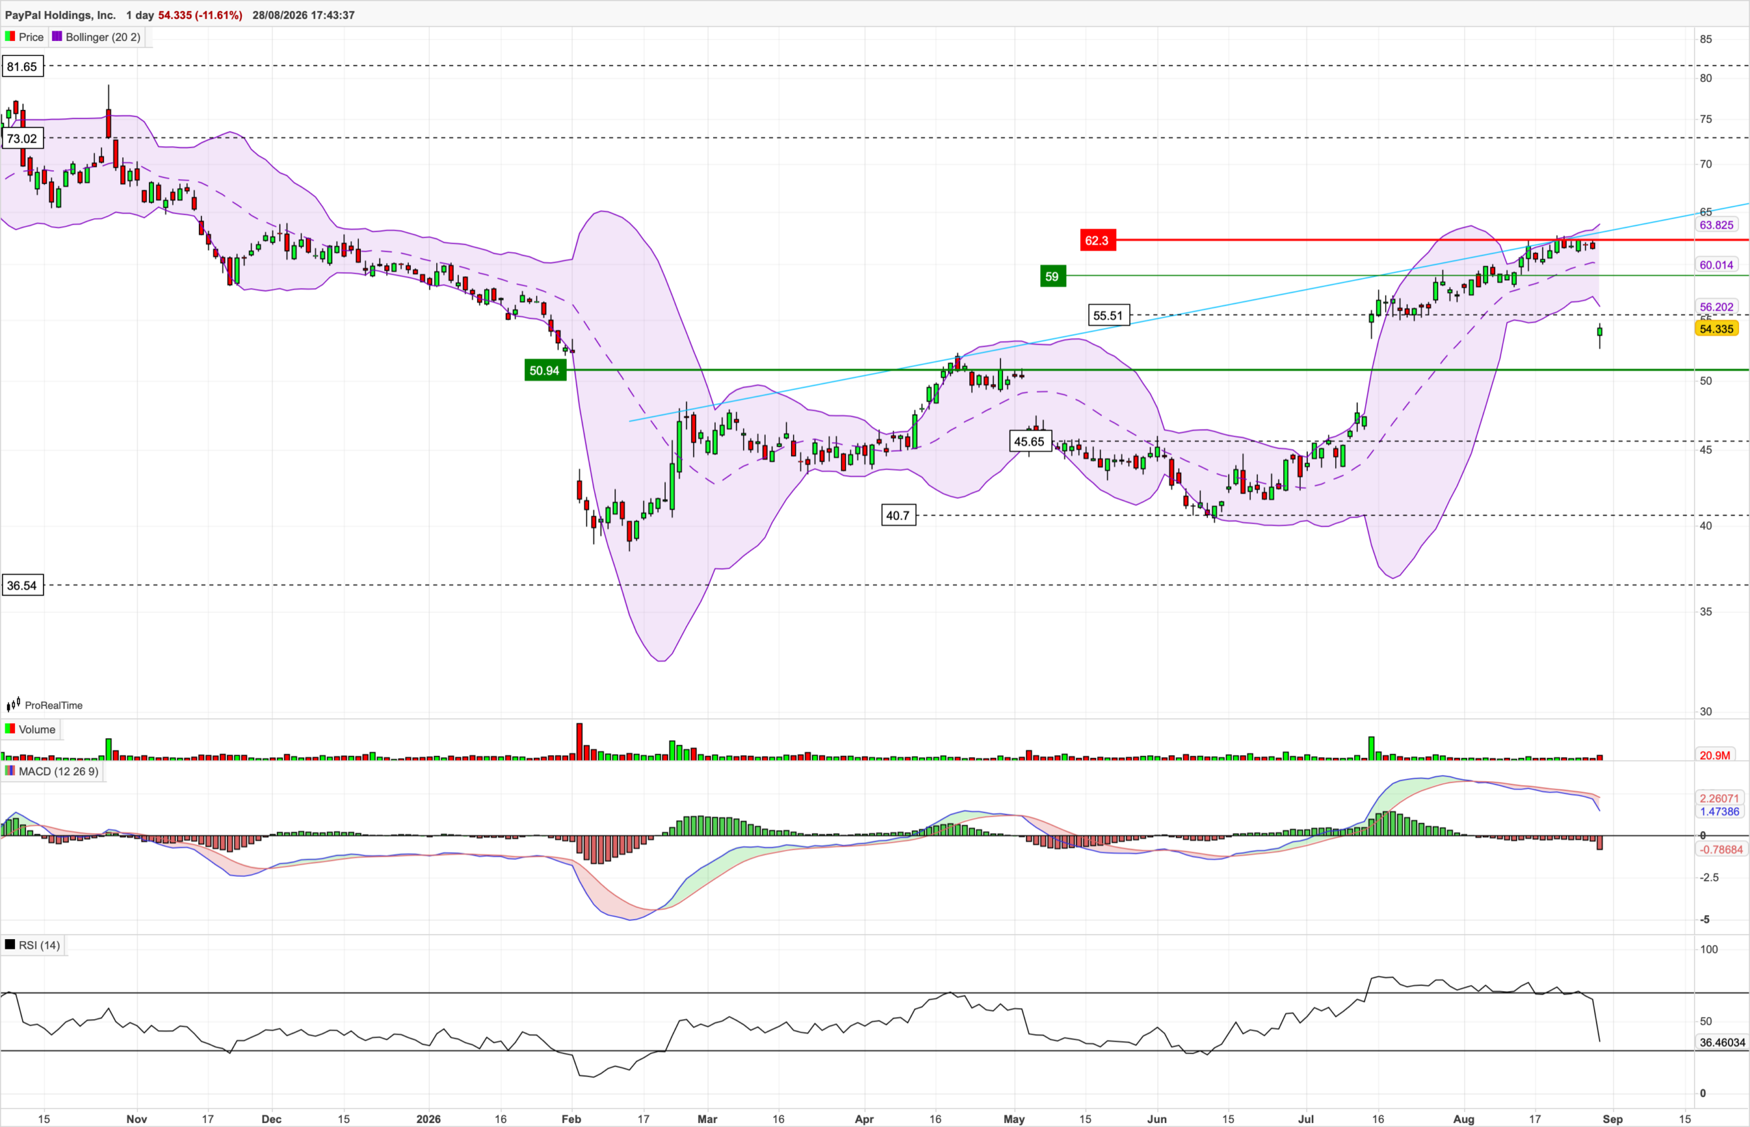Click the -5 tick on MACD axis
This screenshot has height=1127, width=1750.
pyautogui.click(x=1706, y=920)
